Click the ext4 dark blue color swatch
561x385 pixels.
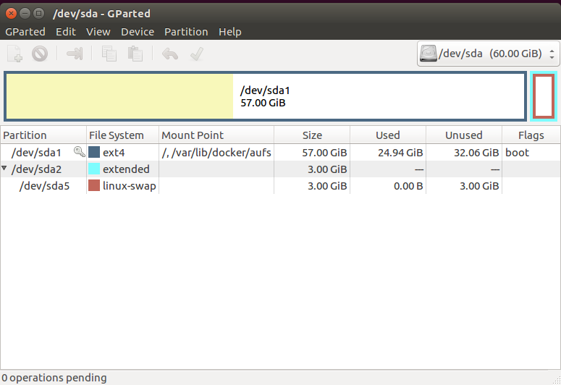(x=94, y=152)
